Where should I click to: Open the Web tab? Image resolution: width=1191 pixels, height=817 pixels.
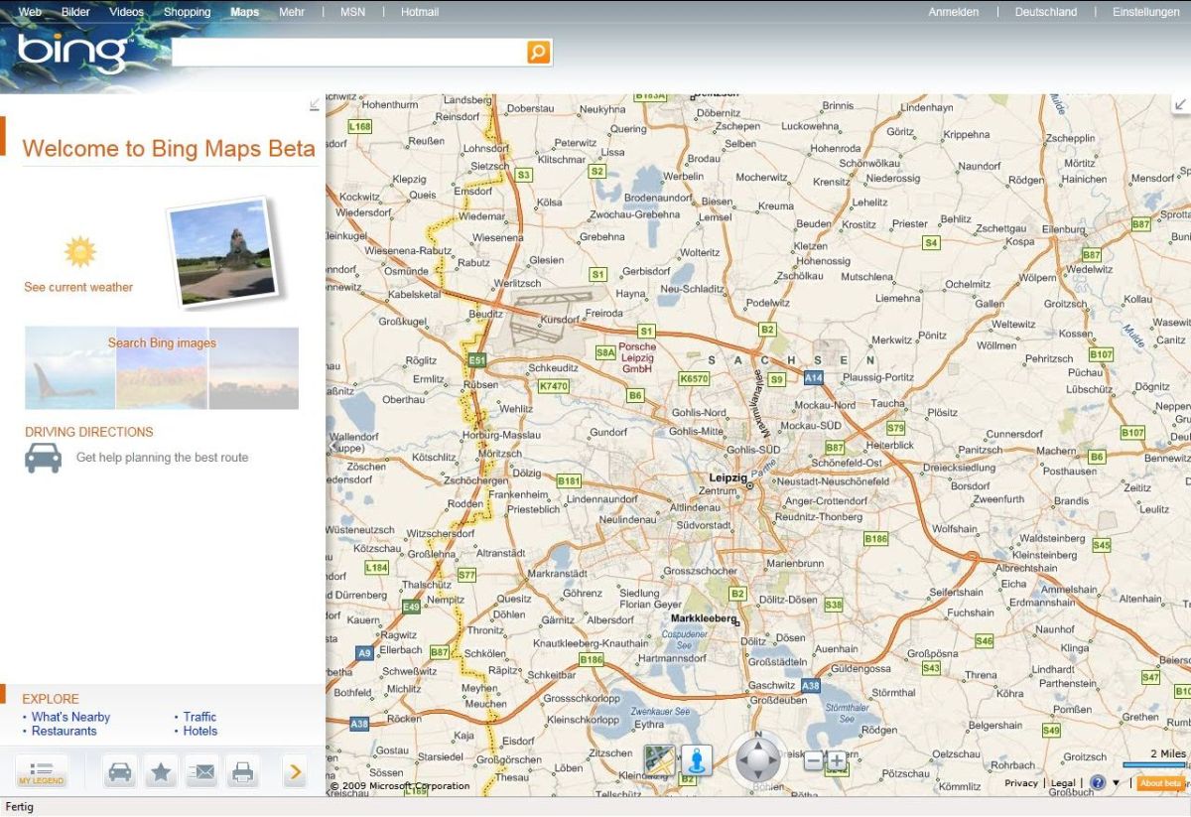coord(30,12)
